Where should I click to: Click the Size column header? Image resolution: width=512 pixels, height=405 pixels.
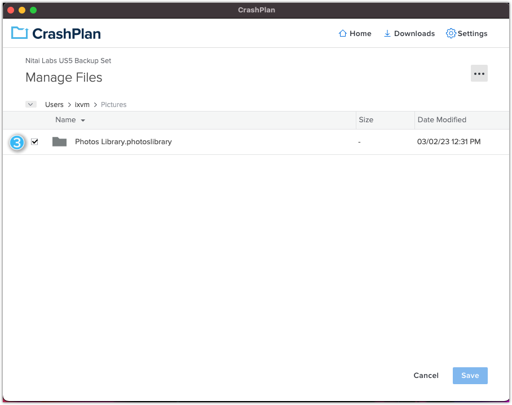coord(366,120)
